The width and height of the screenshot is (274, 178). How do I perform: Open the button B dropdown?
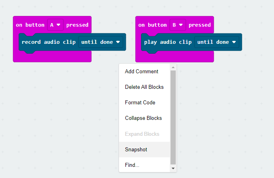click(x=177, y=25)
